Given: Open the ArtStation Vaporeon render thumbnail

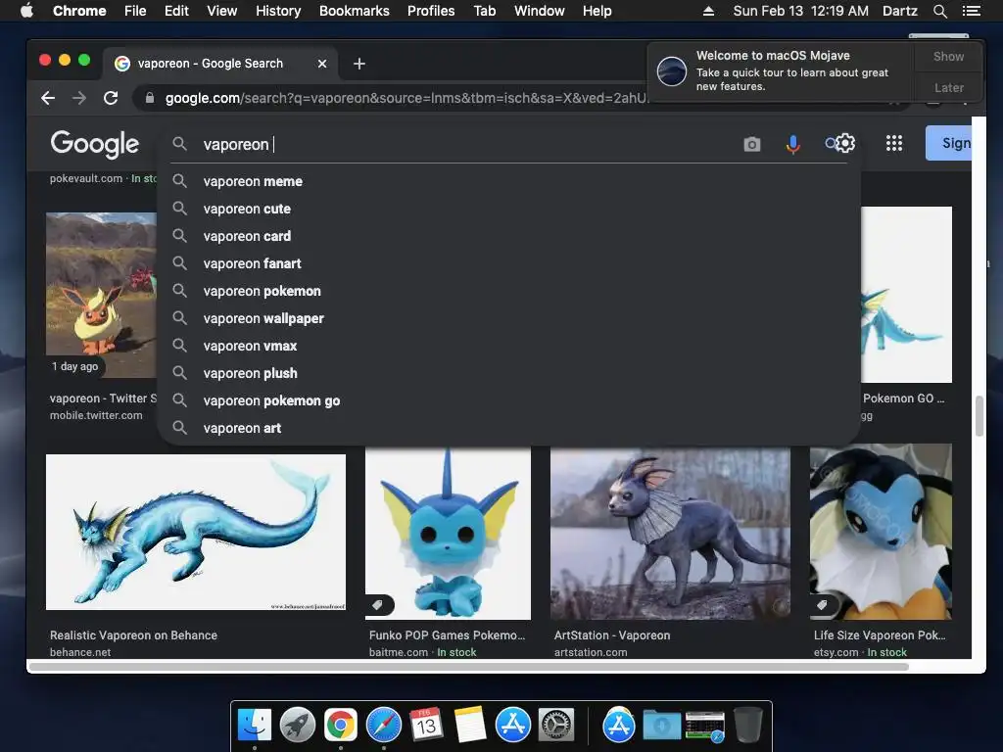Looking at the screenshot, I should (x=670, y=534).
